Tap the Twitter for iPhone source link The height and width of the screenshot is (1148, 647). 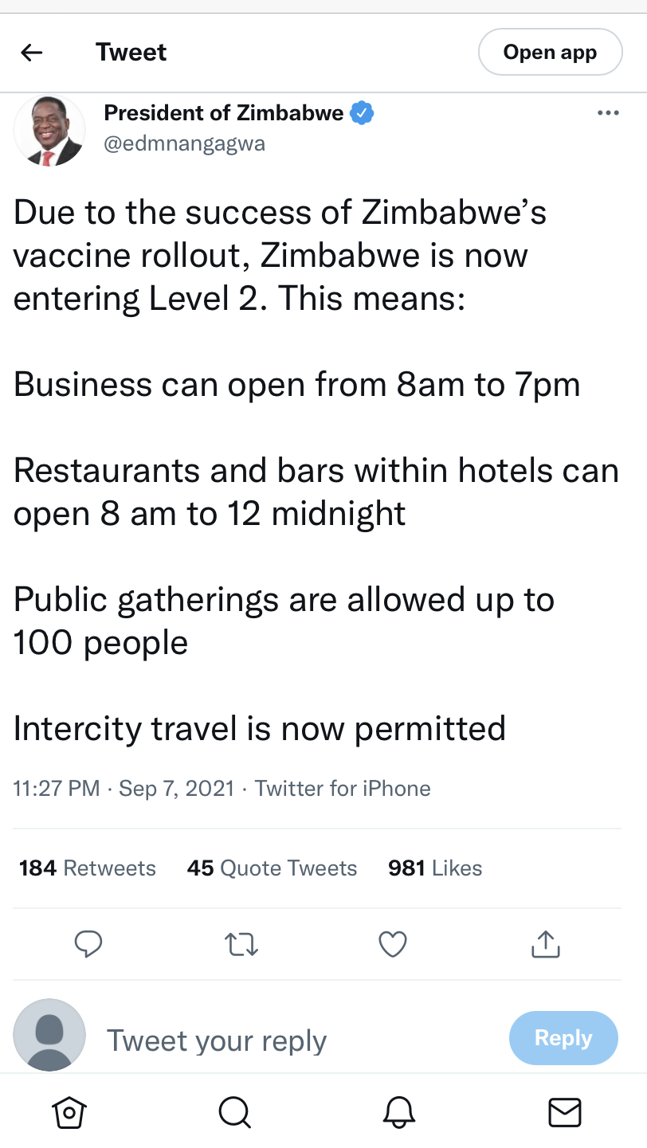pyautogui.click(x=343, y=789)
